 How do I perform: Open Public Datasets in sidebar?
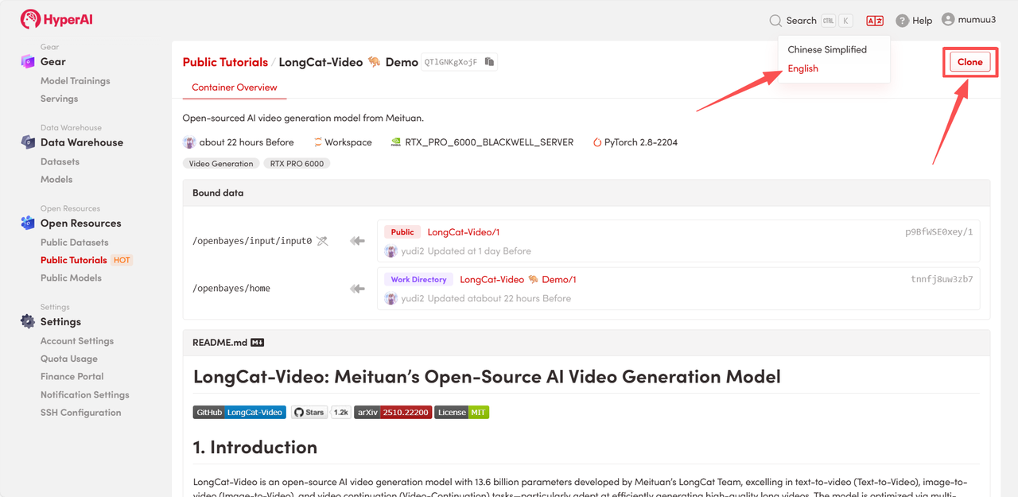click(74, 243)
